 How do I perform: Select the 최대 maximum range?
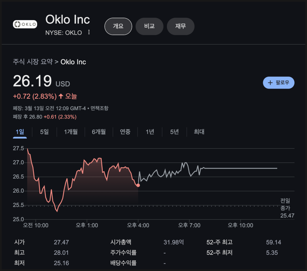[x=199, y=132]
